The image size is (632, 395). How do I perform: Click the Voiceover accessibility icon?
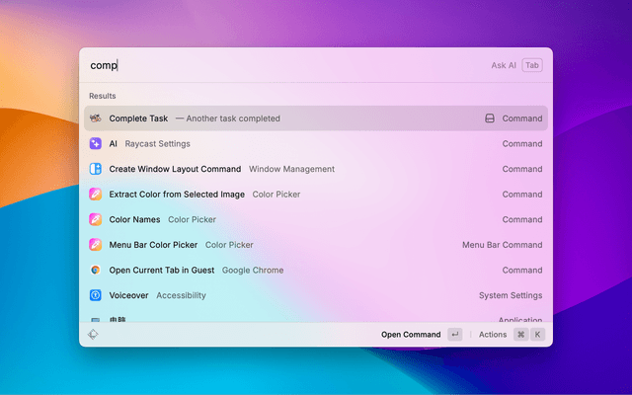click(x=96, y=295)
